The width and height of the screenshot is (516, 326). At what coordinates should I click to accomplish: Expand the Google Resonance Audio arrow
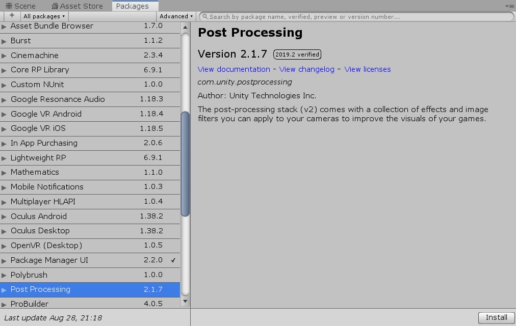(4, 99)
